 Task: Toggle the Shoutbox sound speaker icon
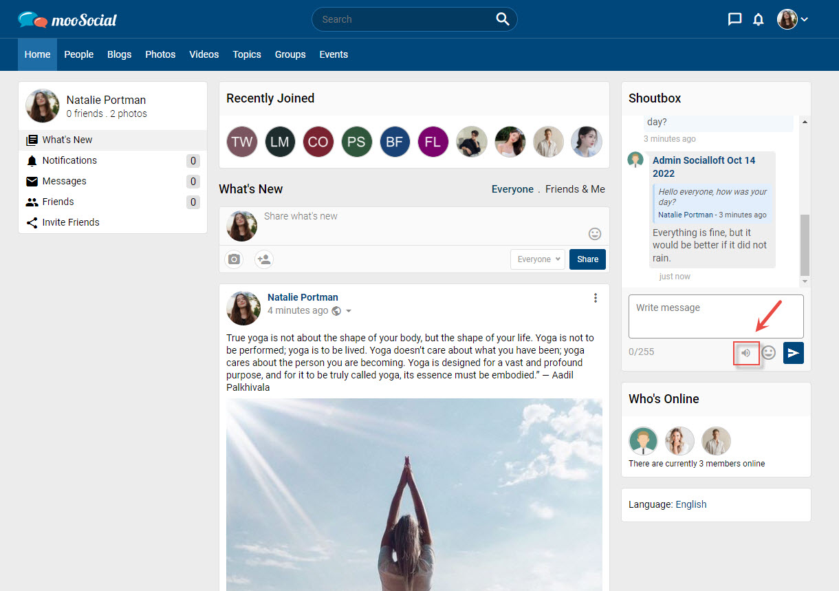click(745, 353)
